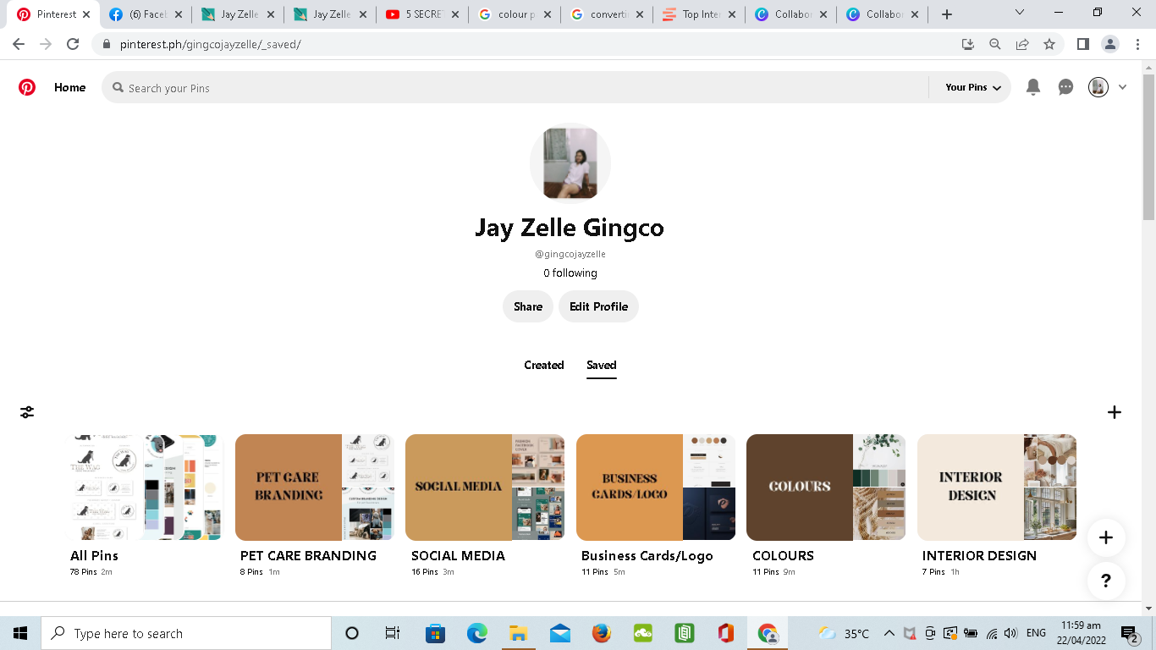
Task: Open the Windows notification center
Action: tap(1130, 633)
